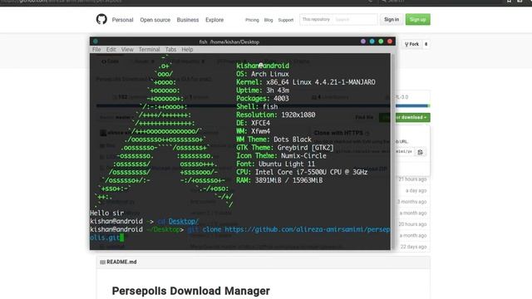532x299 pixels.
Task: Copy clone URL with the clipboard icon
Action: point(421,152)
